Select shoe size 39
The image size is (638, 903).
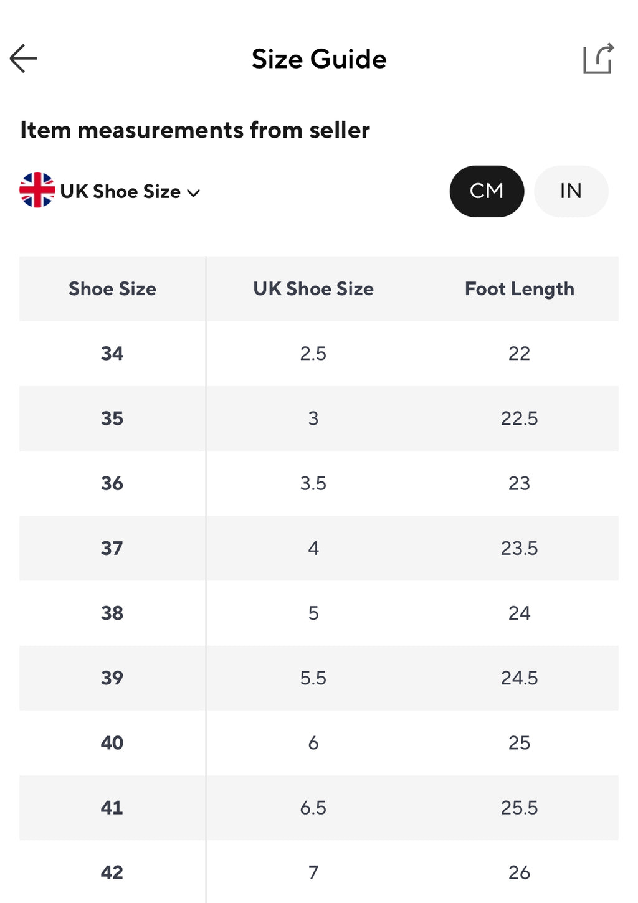(x=112, y=678)
